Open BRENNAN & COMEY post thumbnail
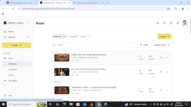The image size is (191, 107). [62, 90]
